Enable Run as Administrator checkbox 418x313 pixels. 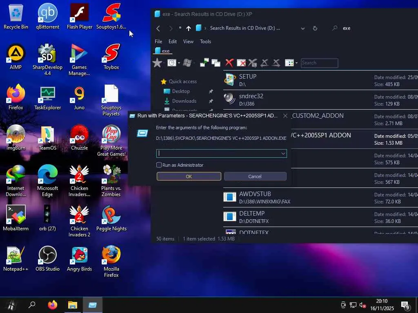point(159,165)
